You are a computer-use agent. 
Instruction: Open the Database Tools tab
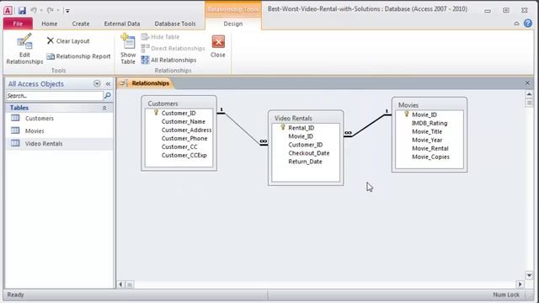175,24
